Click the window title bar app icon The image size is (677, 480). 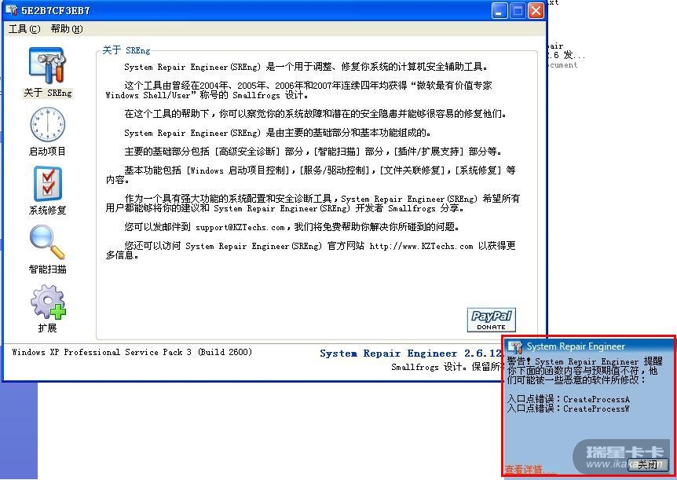(x=12, y=10)
